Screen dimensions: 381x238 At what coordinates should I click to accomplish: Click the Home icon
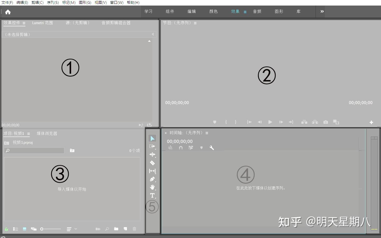8,12
